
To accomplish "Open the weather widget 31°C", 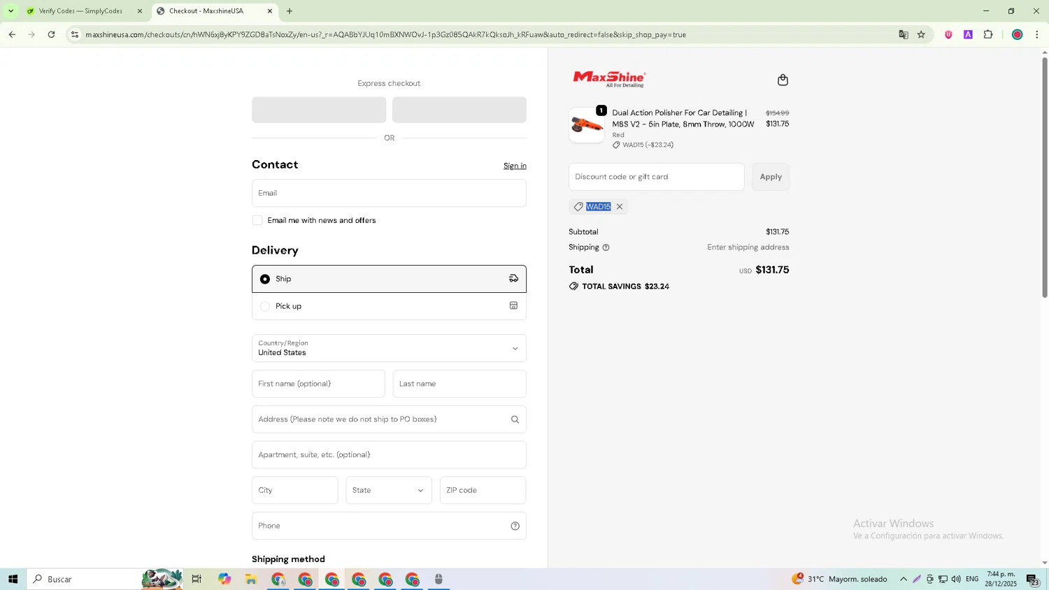I will (839, 580).
